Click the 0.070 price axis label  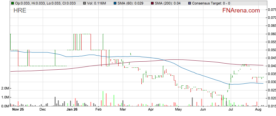click(x=272, y=18)
